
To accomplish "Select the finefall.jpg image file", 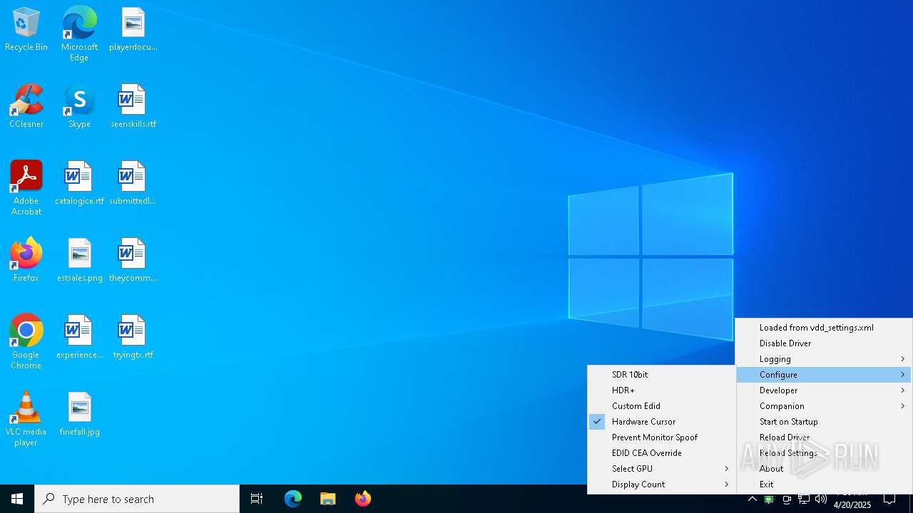I will point(79,415).
